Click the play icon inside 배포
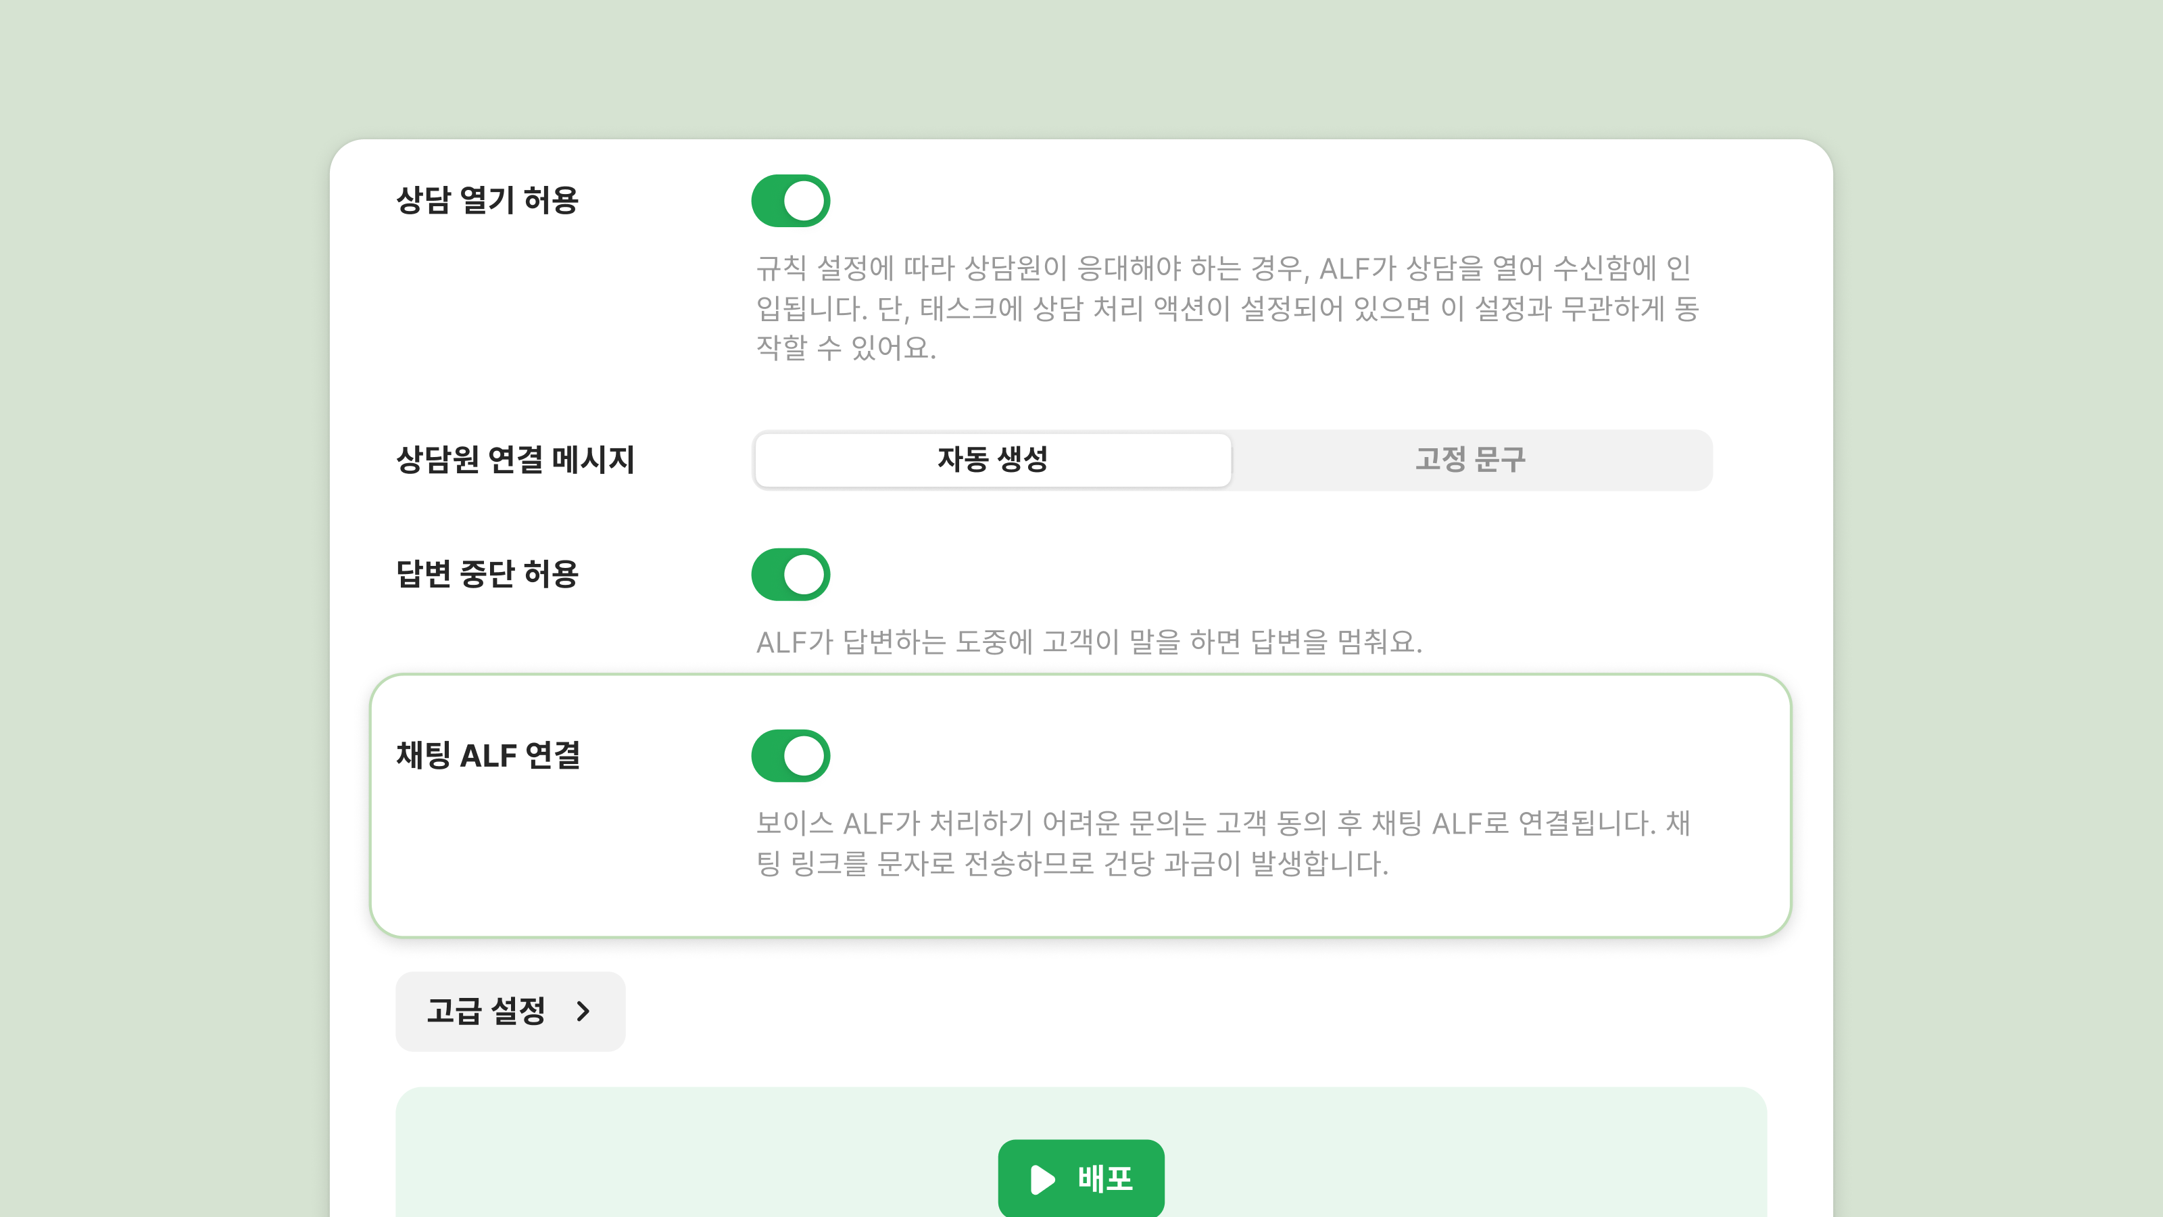Image resolution: width=2163 pixels, height=1217 pixels. pos(1042,1179)
